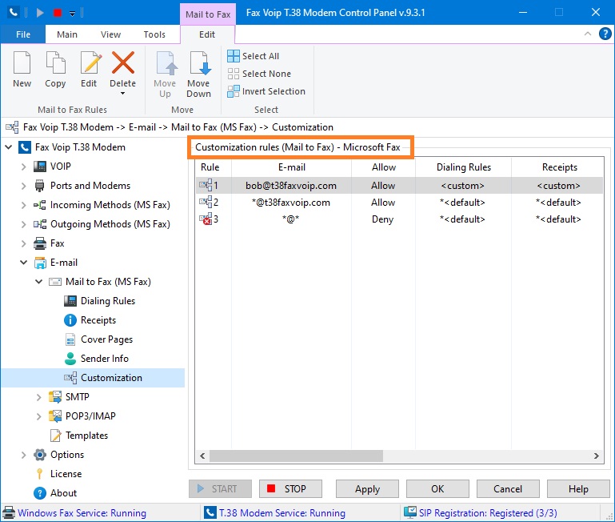Image resolution: width=615 pixels, height=522 pixels.
Task: Expand the VOIP tree node
Action: [23, 167]
